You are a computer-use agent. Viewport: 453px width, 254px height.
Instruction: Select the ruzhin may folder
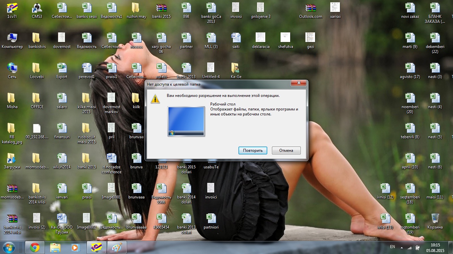[x=136, y=11]
